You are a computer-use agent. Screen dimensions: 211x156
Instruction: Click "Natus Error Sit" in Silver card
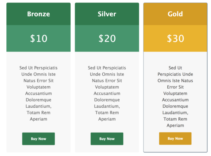[107, 81]
